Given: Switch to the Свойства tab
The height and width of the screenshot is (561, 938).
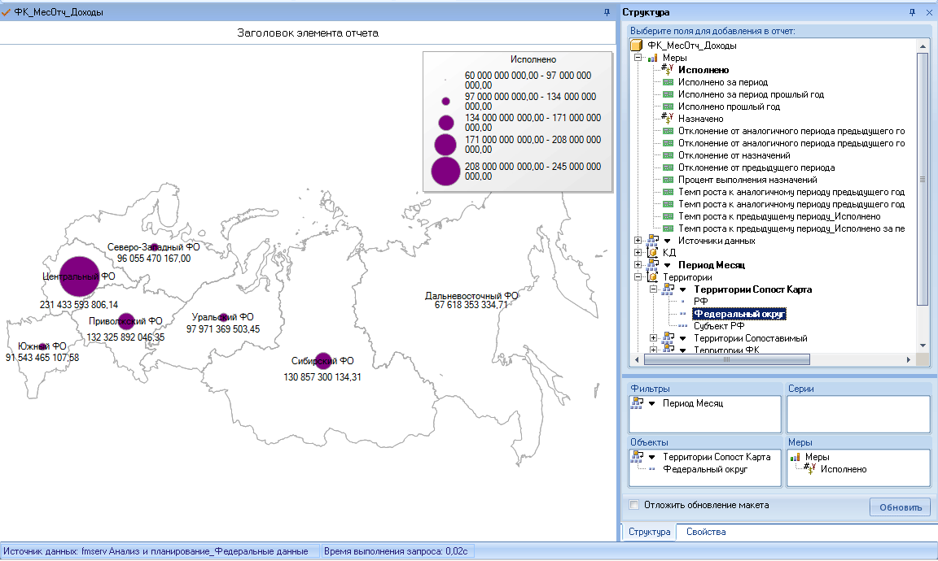Looking at the screenshot, I should [706, 532].
